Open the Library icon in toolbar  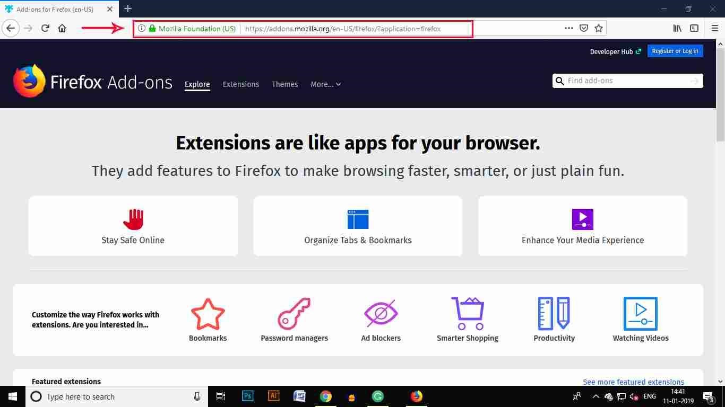(677, 29)
